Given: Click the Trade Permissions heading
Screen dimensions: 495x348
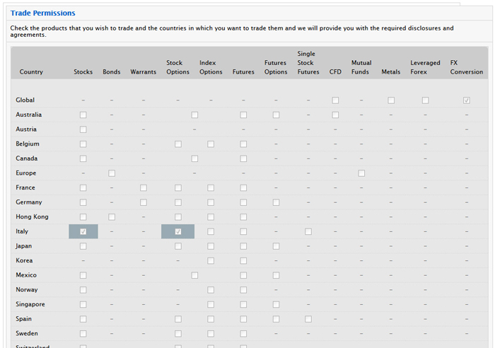Looking at the screenshot, I should pyautogui.click(x=42, y=13).
